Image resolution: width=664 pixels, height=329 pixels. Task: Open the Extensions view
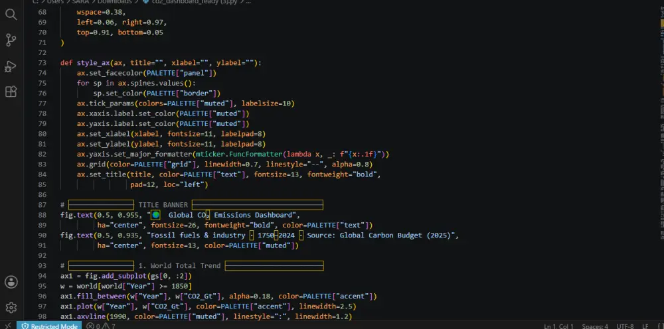tap(11, 92)
